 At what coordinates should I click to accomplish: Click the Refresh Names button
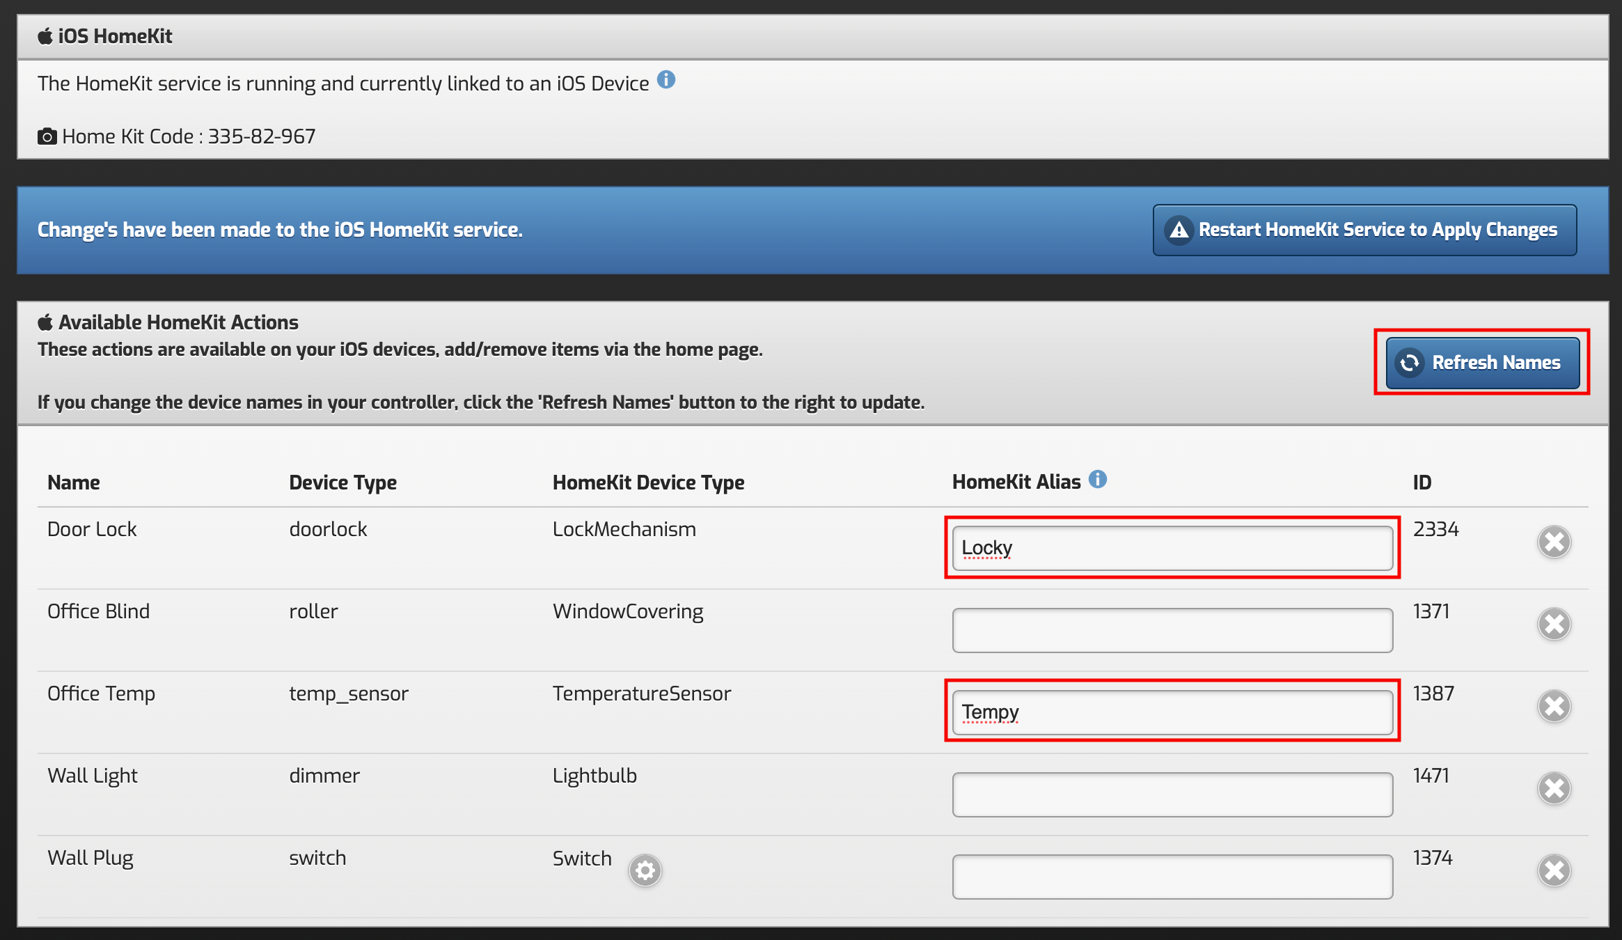[1482, 363]
